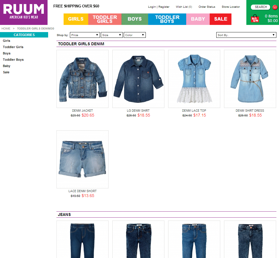Go to the TODDLER BOYS tab
The height and width of the screenshot is (258, 279).
click(x=167, y=19)
